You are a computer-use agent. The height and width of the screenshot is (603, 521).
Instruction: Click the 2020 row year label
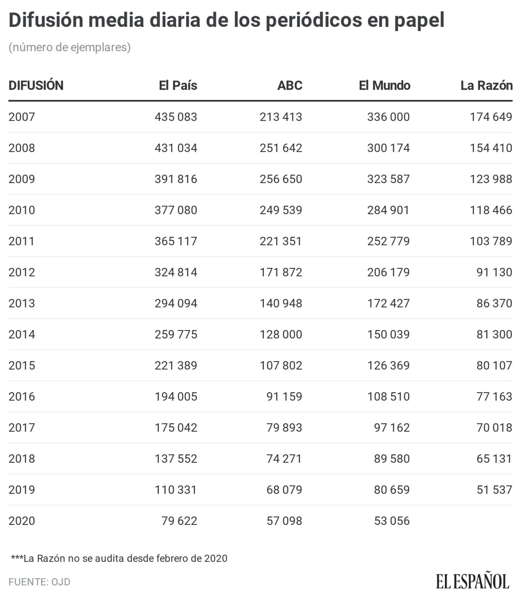click(x=22, y=521)
